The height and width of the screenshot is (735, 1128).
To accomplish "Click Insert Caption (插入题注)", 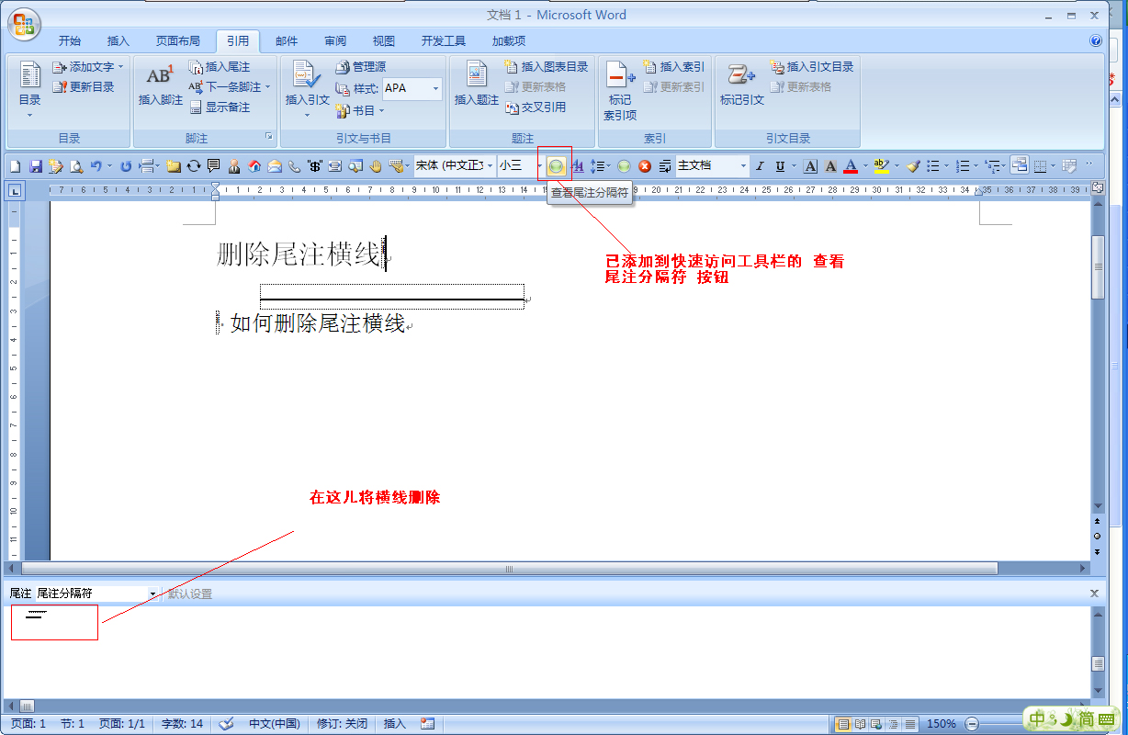I will point(477,85).
